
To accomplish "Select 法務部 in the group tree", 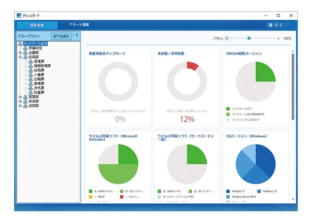I will (34, 106).
